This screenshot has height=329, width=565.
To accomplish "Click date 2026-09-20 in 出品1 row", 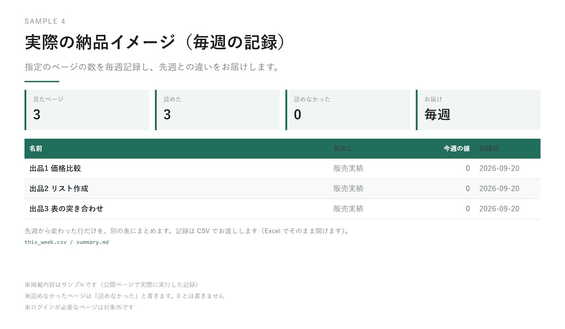I will (499, 169).
